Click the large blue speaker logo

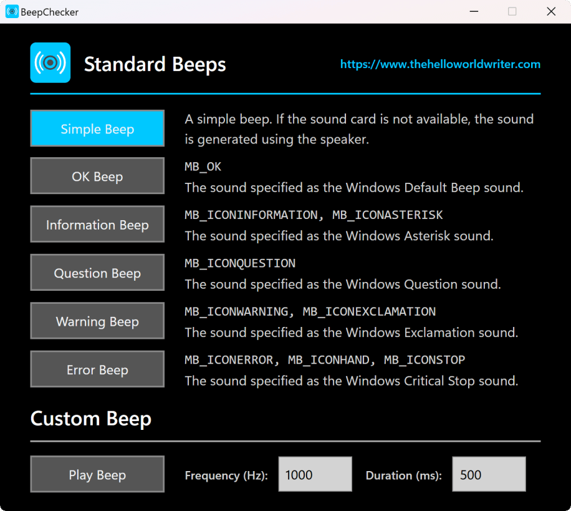[50, 62]
